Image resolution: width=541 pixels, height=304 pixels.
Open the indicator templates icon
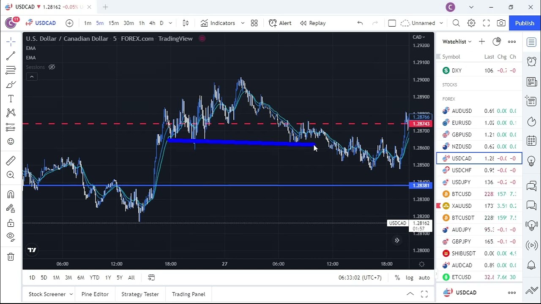click(254, 23)
